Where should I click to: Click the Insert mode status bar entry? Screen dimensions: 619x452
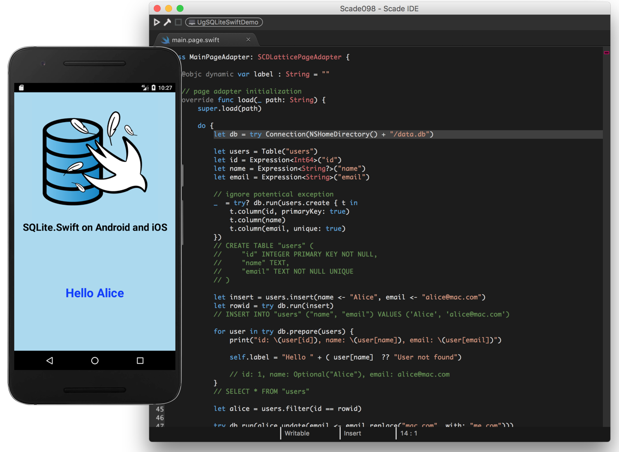[352, 434]
